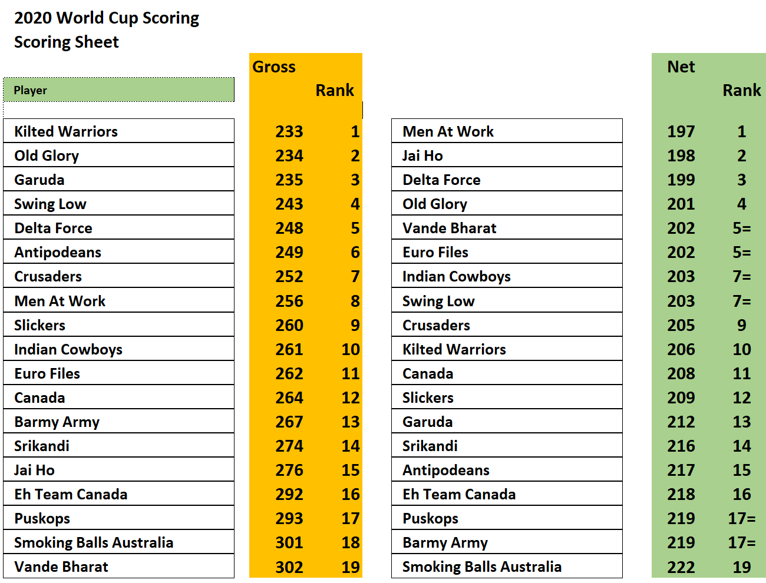The width and height of the screenshot is (766, 583).
Task: Select the Gross column header
Action: [274, 67]
